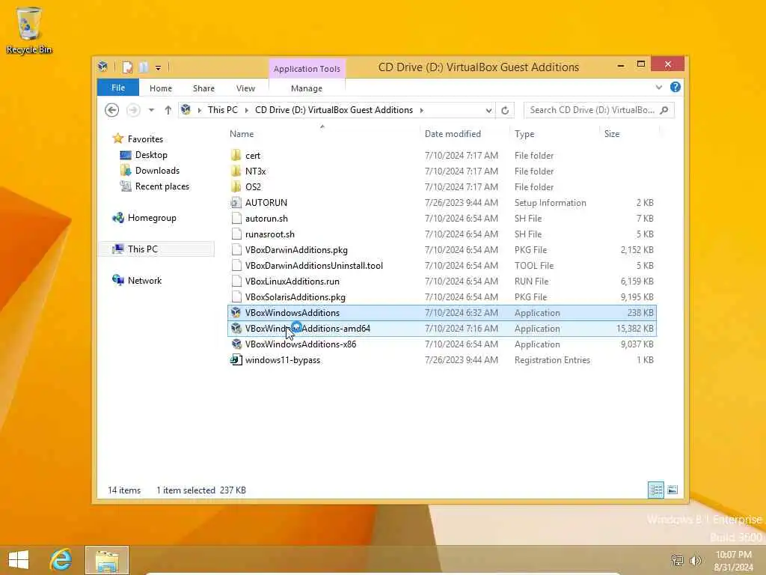Expand the arrow after CD Drive breadcrumb
766x575 pixels.
point(422,111)
